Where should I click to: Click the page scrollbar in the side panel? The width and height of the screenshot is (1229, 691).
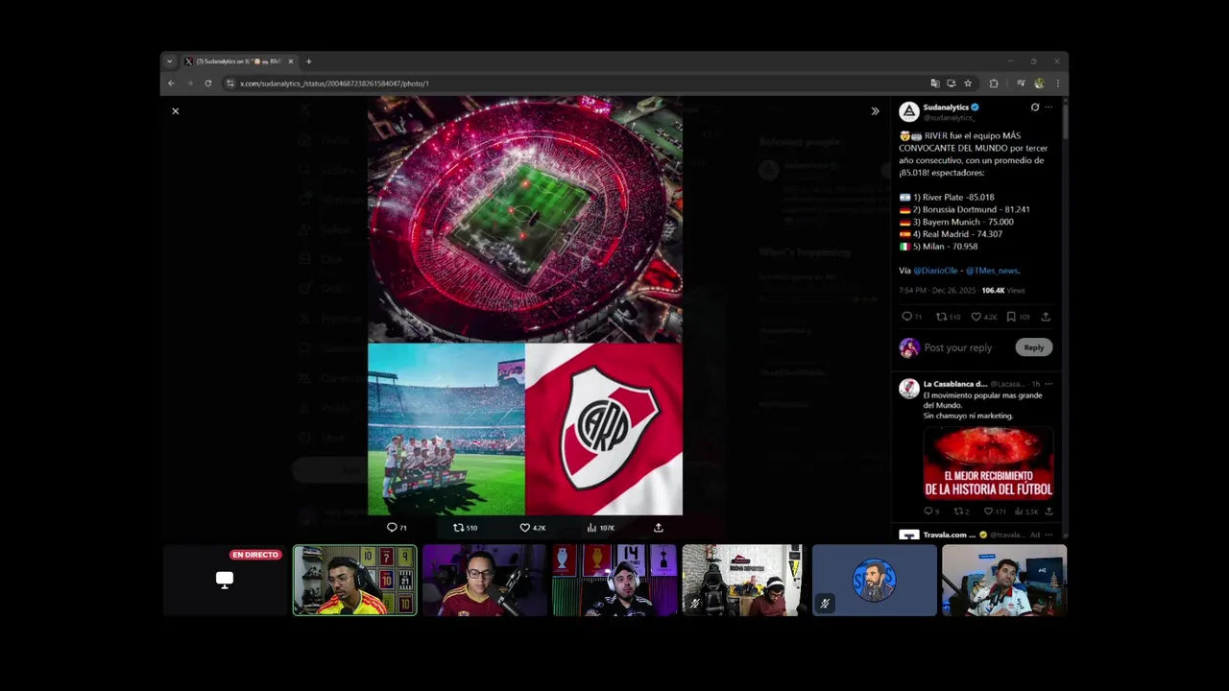click(x=1065, y=120)
